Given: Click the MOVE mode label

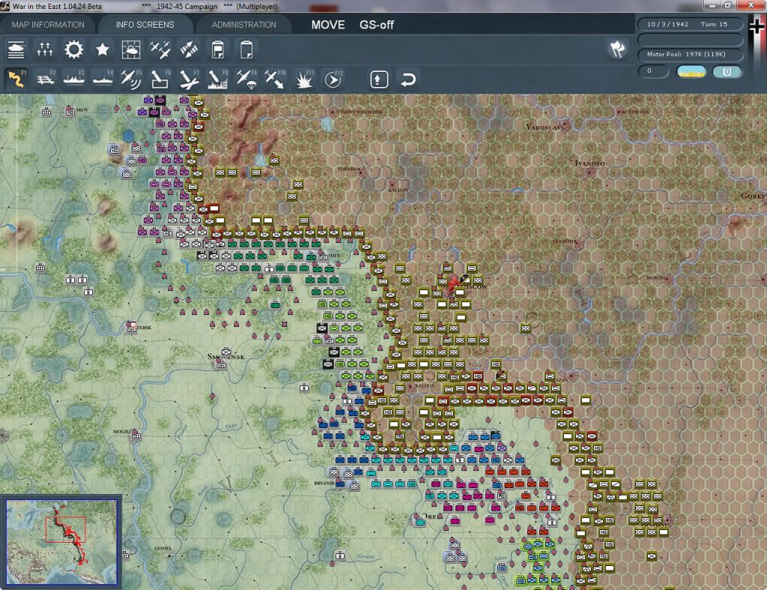Looking at the screenshot, I should 328,25.
